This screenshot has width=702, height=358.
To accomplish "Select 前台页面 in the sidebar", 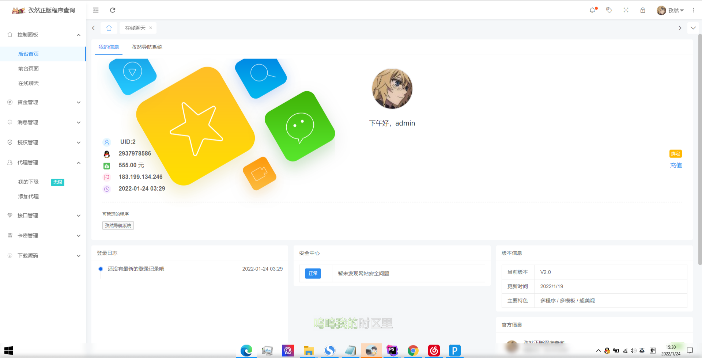I will pyautogui.click(x=29, y=69).
